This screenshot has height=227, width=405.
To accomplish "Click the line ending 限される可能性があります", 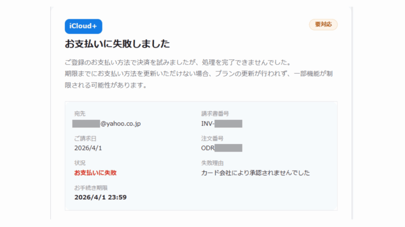I will coord(106,85).
